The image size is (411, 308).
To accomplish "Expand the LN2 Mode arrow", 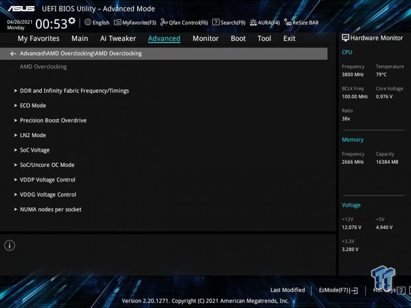I will [x=15, y=135].
